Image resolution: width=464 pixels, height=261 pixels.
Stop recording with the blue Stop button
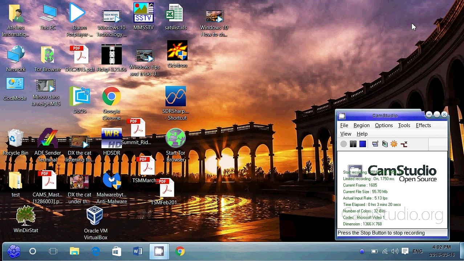point(363,144)
